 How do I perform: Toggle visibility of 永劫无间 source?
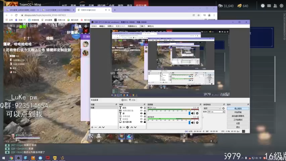[141, 116]
